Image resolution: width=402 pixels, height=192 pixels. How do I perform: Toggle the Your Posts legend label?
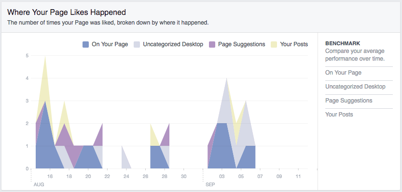coord(294,44)
